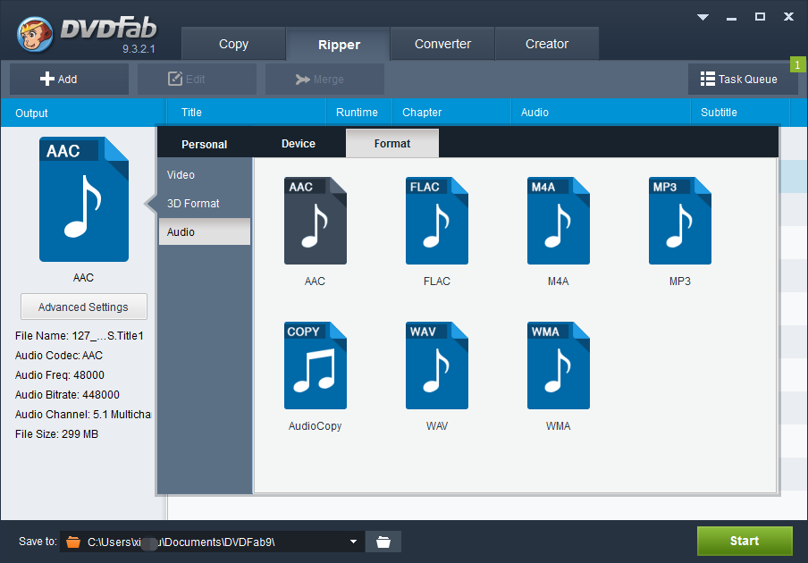This screenshot has width=808, height=563.
Task: Select the WMA format icon
Action: point(558,366)
